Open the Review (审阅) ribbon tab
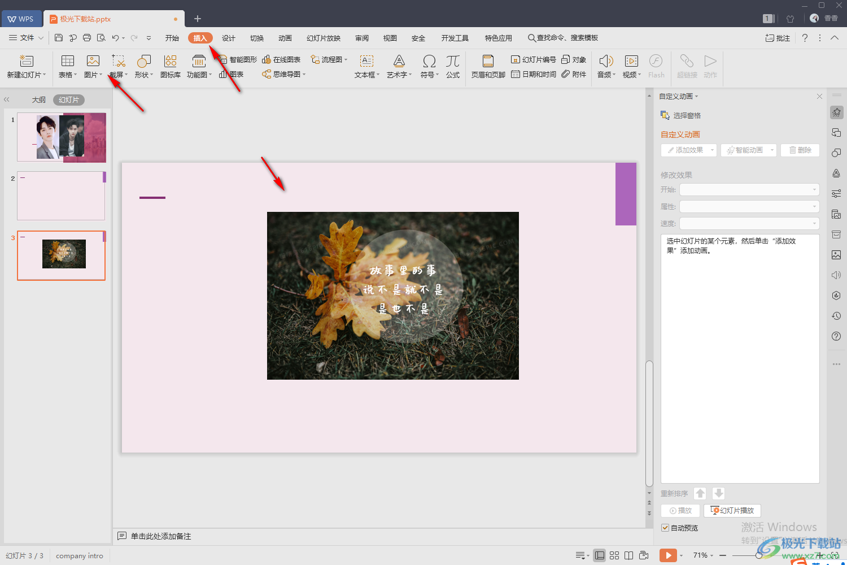This screenshot has width=847, height=565. click(x=362, y=38)
